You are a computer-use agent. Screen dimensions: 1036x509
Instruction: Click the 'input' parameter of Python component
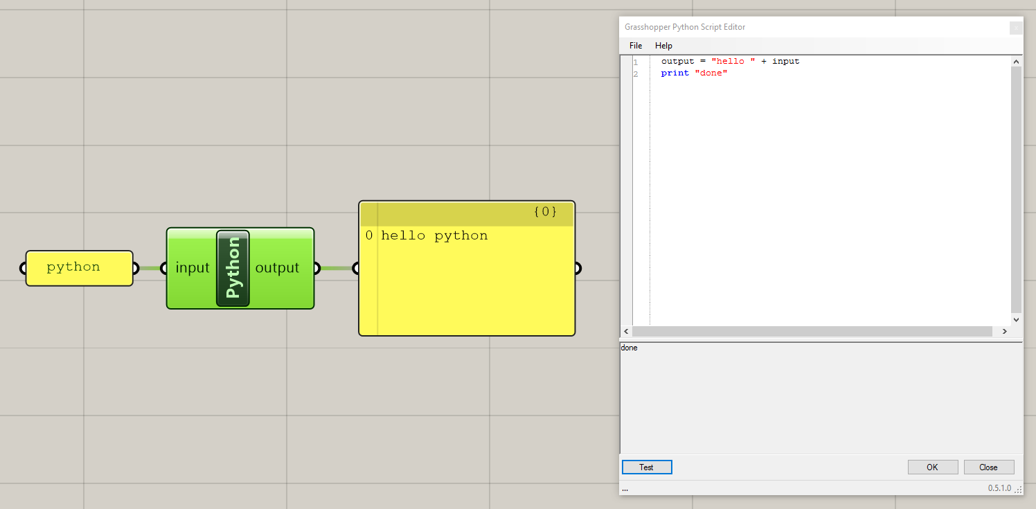pos(192,268)
